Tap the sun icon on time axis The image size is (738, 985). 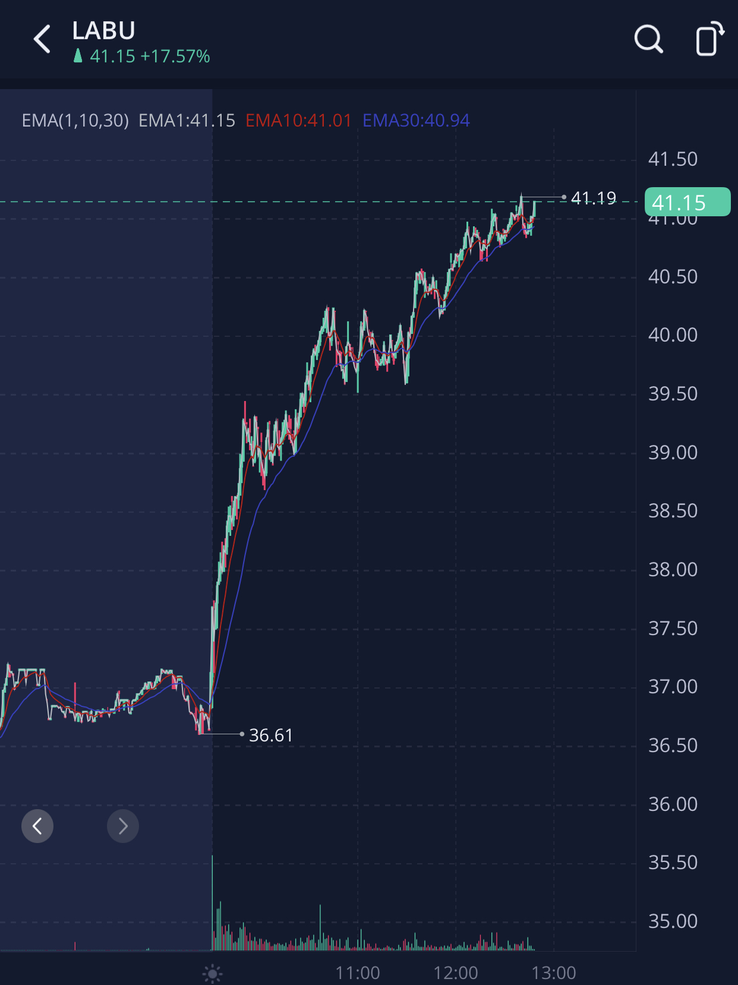pos(212,973)
